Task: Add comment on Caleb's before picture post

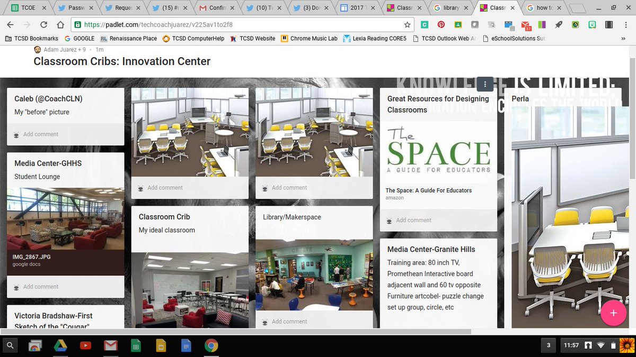Action: pyautogui.click(x=41, y=134)
